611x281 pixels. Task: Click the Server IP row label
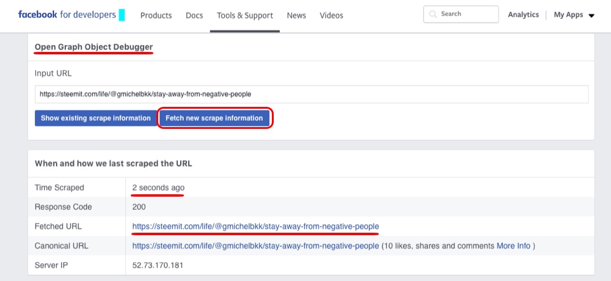point(52,265)
